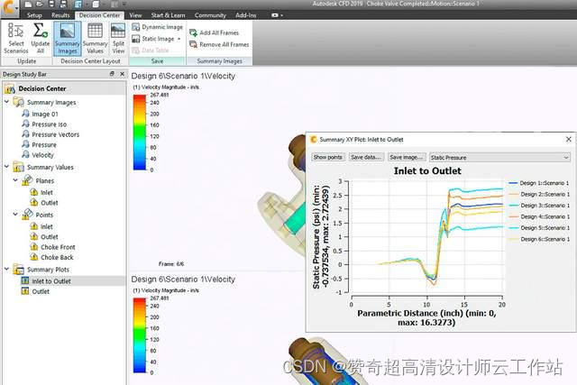
Task: Switch to the Decision Center tab
Action: [100, 15]
